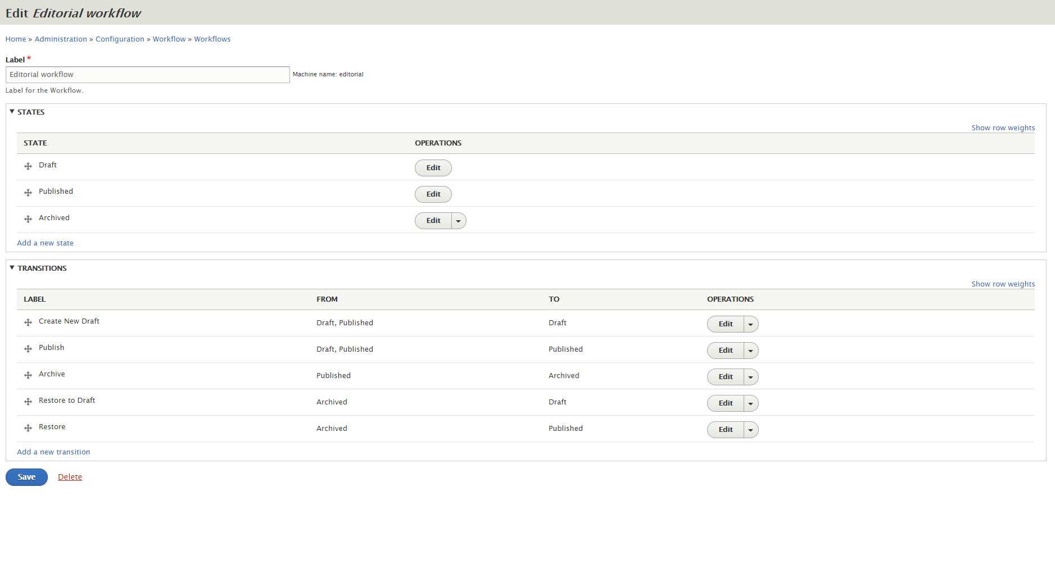Click Add a new transition link
Viewport: 1055px width, 564px height.
[x=53, y=452]
